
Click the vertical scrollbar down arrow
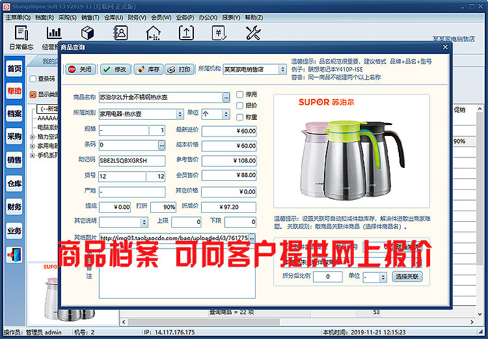tap(480, 314)
